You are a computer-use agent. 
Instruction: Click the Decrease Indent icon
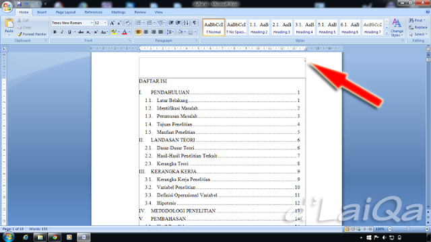click(170, 23)
